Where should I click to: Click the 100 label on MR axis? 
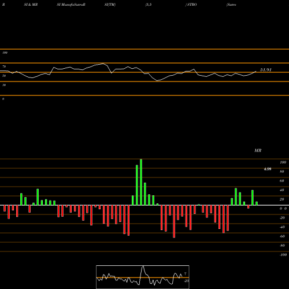pyautogui.click(x=283, y=162)
